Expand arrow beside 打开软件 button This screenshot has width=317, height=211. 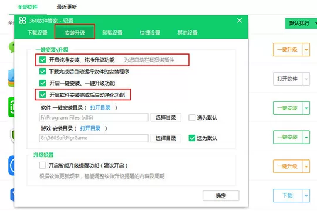pyautogui.click(x=306, y=79)
